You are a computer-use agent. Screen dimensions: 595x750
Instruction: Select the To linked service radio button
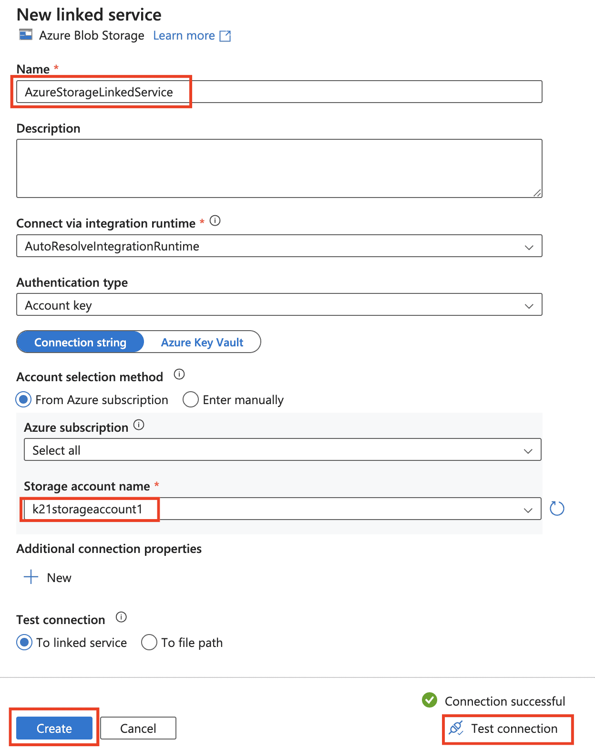24,642
